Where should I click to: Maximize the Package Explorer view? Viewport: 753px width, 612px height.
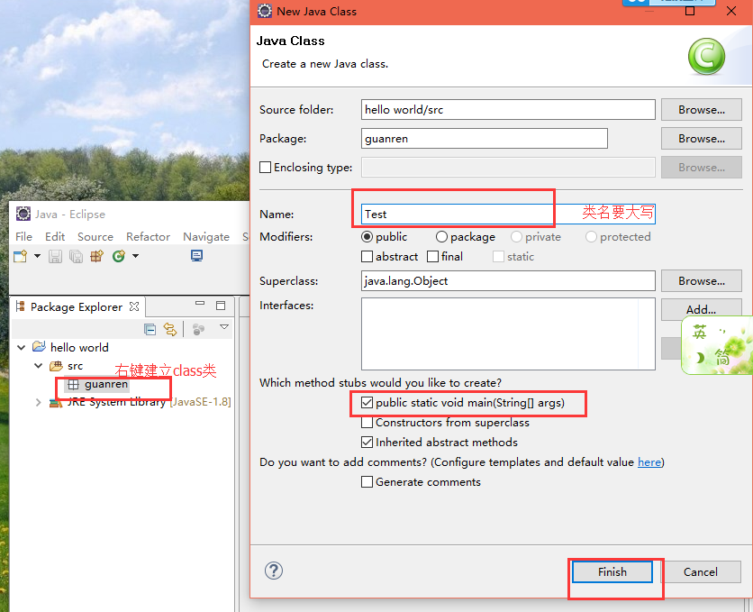(221, 306)
